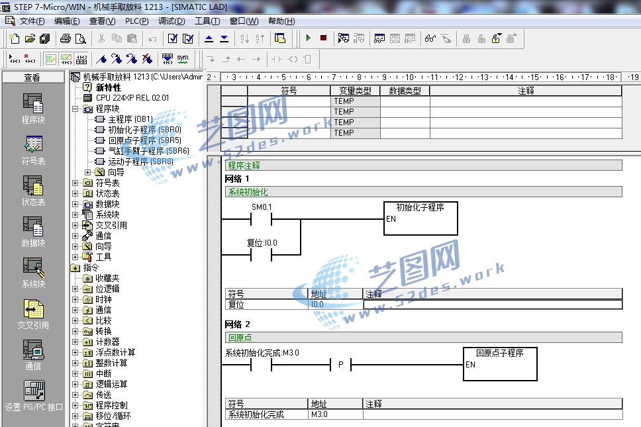Select the 回原点子程序 call box in network 2
The width and height of the screenshot is (641, 427).
pyautogui.click(x=500, y=364)
